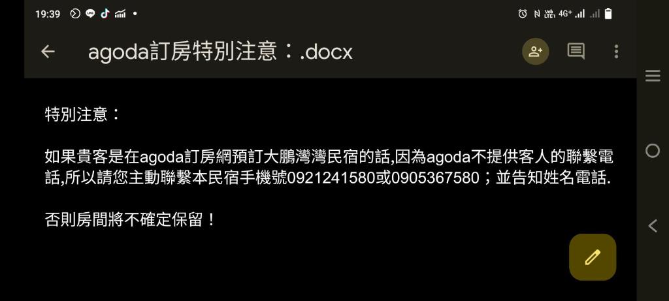Tap the phone number 0921241580
Viewport: 669px width, 301px height.
click(331, 178)
